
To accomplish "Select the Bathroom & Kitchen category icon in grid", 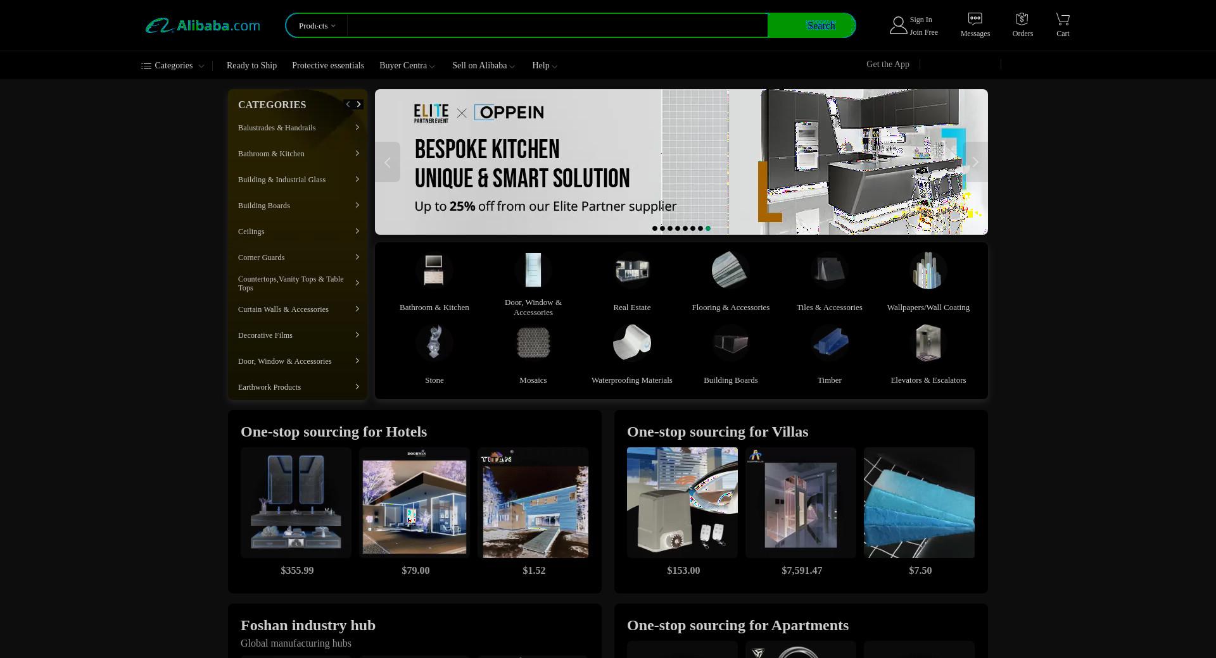I will pos(434,271).
